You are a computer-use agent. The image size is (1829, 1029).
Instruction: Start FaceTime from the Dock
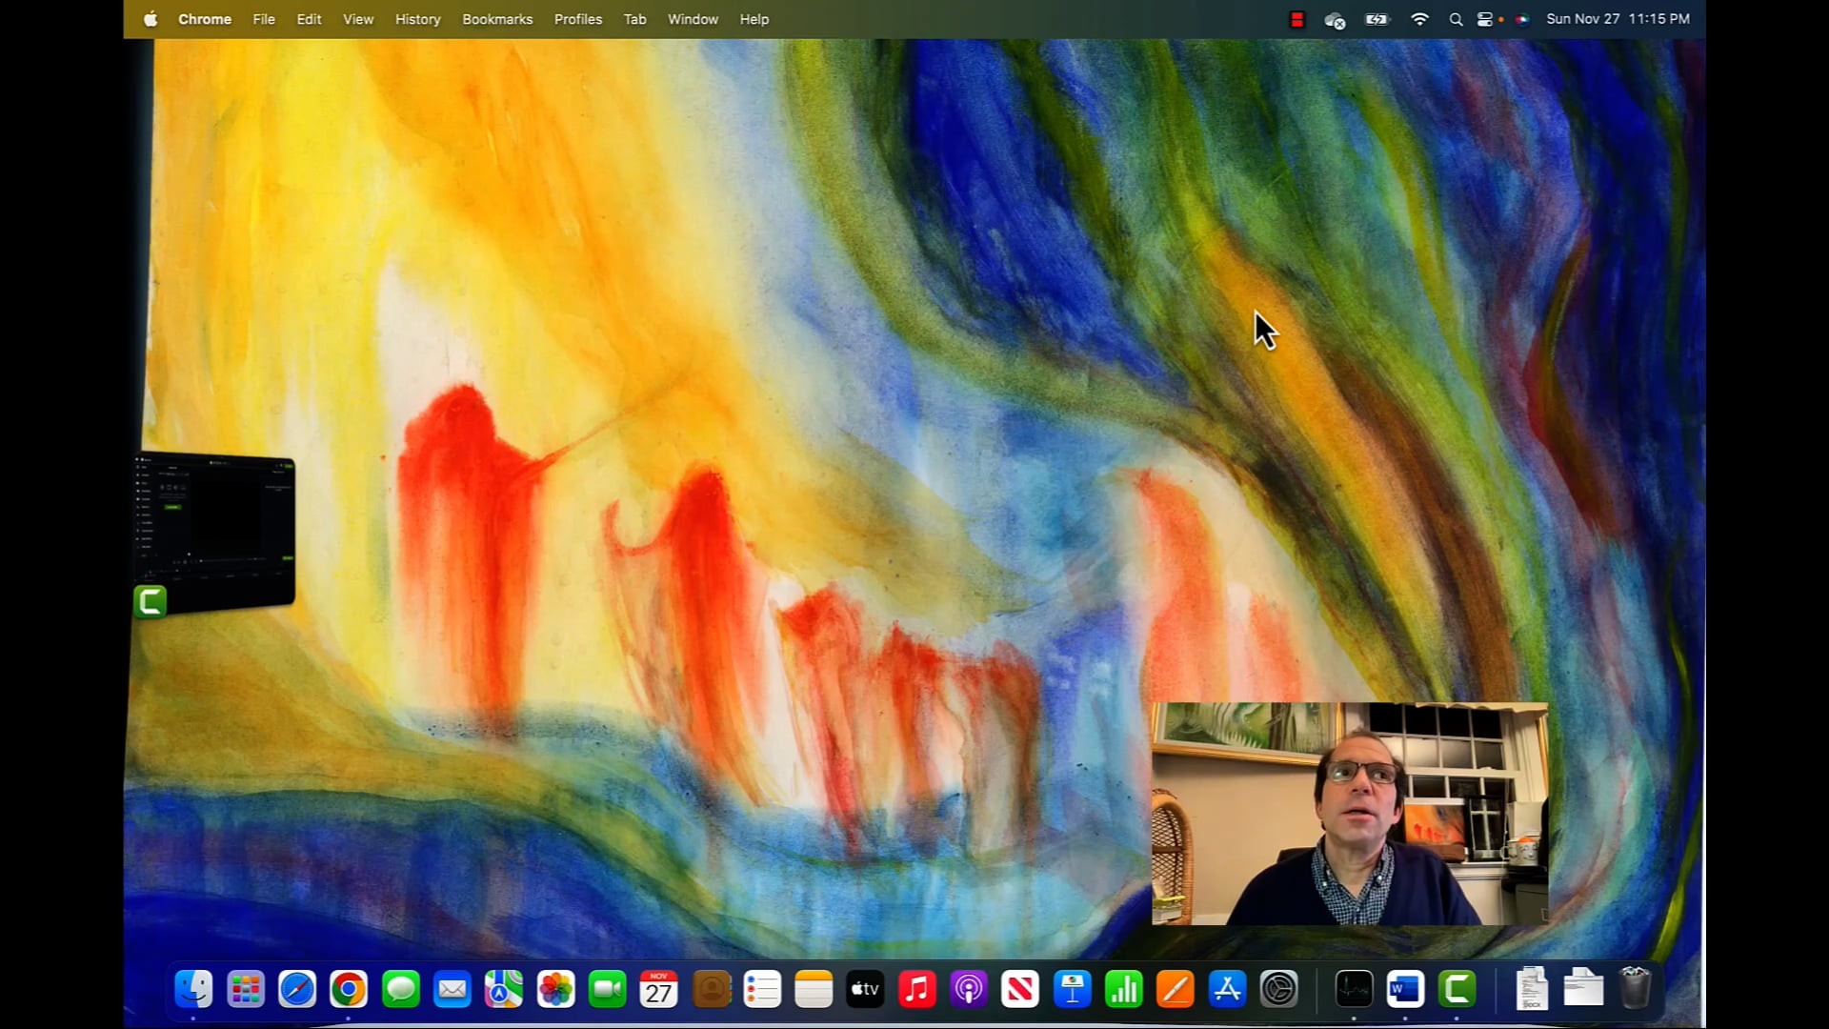[608, 989]
